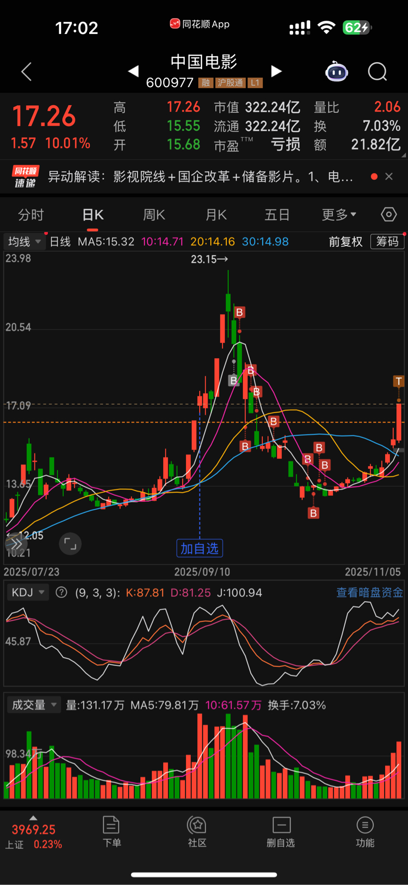Tap the gray B marker on chart
This screenshot has height=885, width=408.
tap(233, 381)
